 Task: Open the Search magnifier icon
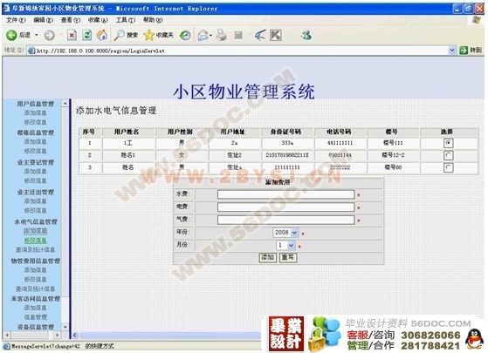120,35
